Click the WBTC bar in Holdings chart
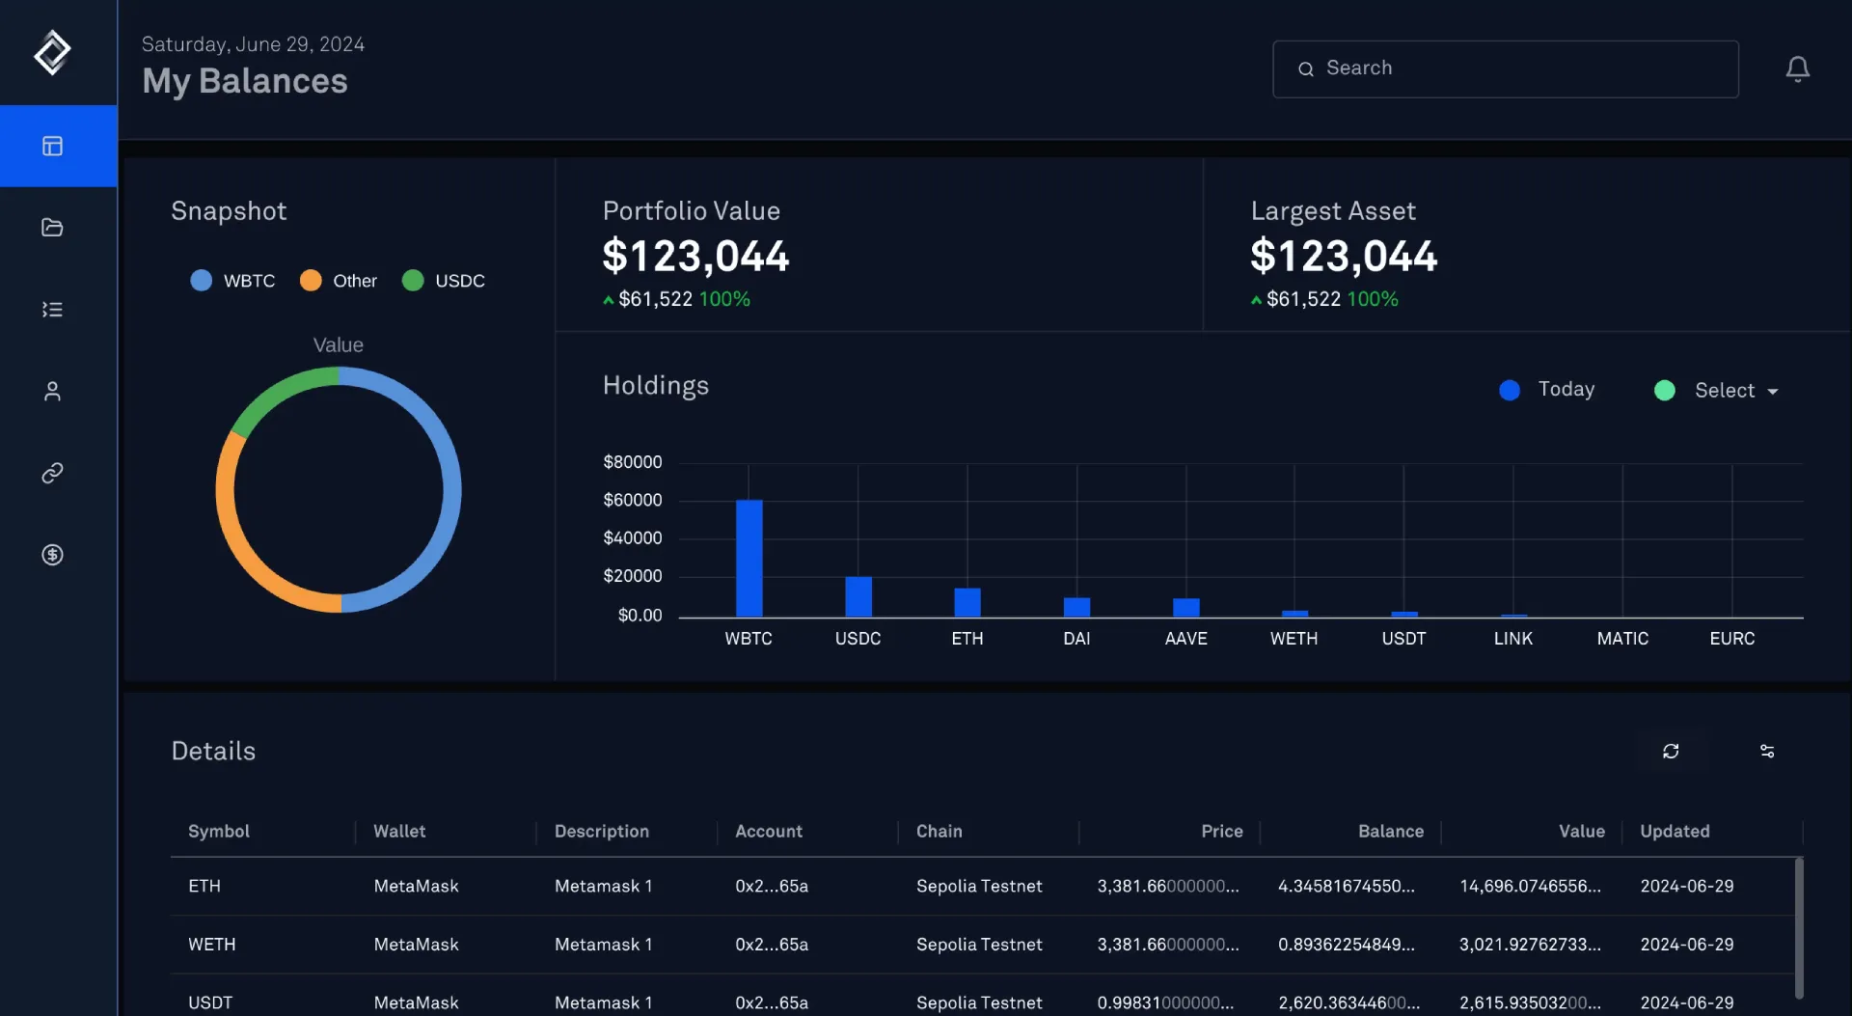Screen dimensions: 1852x1016 click(749, 558)
